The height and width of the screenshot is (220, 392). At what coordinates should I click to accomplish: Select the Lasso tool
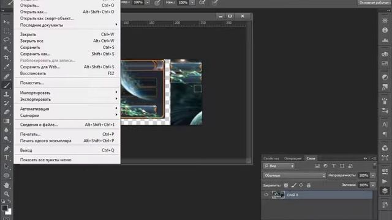(7, 40)
